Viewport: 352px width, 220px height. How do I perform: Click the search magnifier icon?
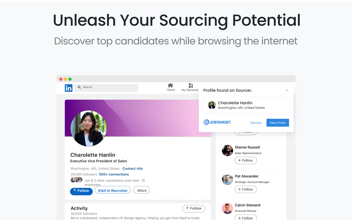click(79, 87)
